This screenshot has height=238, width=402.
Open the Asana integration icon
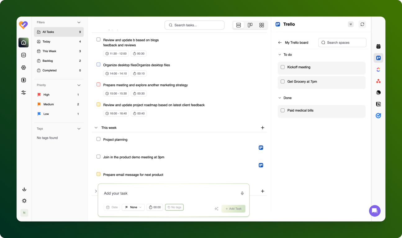378,81
